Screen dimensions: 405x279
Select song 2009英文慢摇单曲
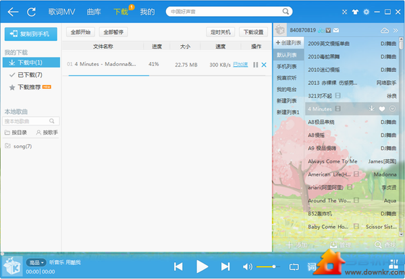352,44
